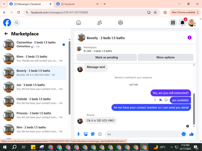202x151 pixels.
Task: Reply to the 'yes available' message
Action: [160, 100]
